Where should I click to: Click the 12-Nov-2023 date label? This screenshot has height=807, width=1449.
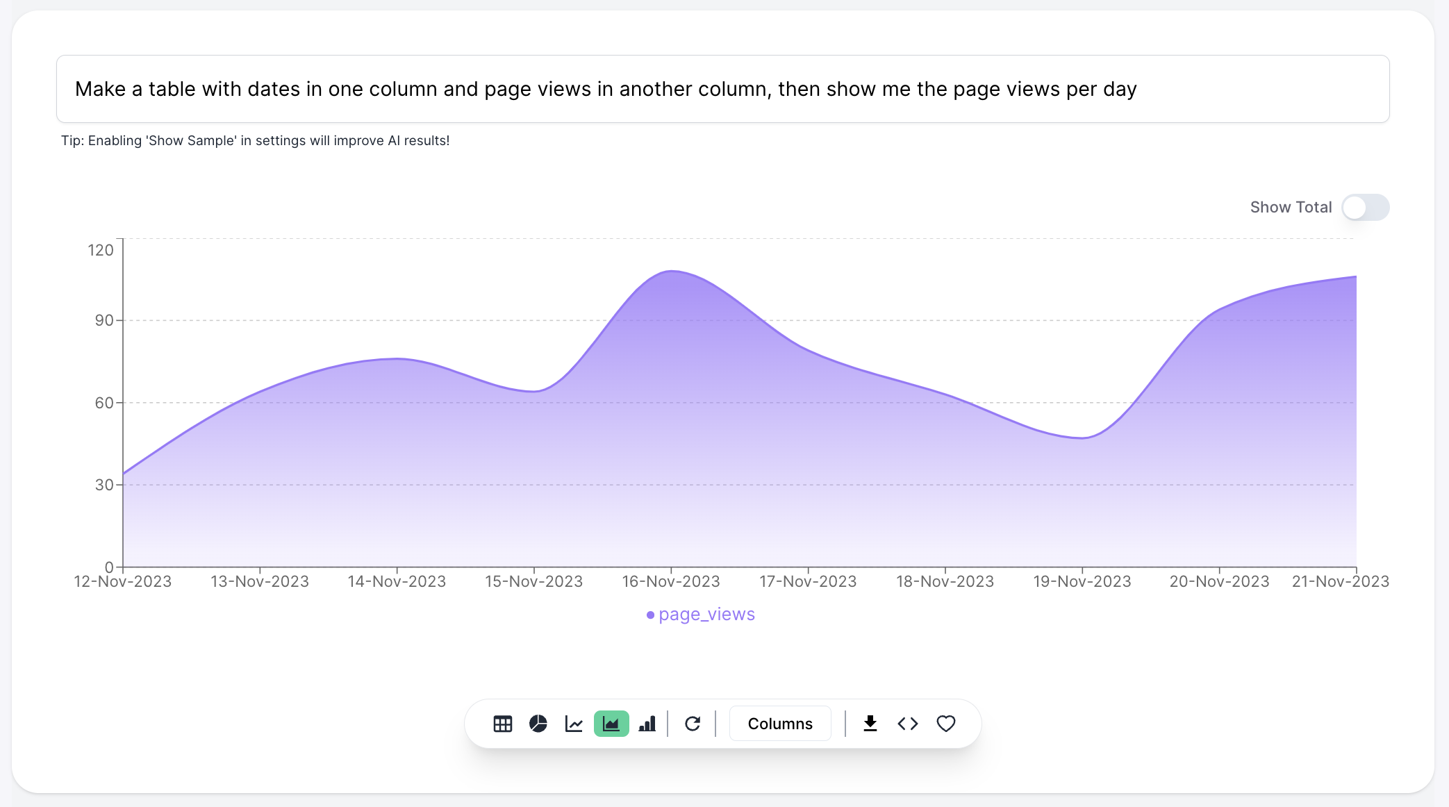point(123,581)
